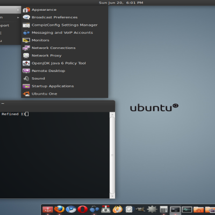Click the gray gear settings dock icon
Viewport: 215px width, 215px height.
pyautogui.click(x=152, y=209)
